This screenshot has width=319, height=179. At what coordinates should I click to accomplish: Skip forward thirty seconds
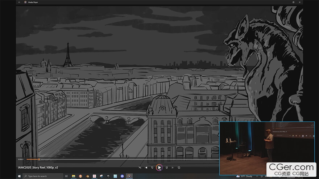point(167,168)
